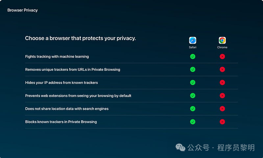
Task: Click Safari's green check for URL tracker removal
Action: [x=193, y=69]
